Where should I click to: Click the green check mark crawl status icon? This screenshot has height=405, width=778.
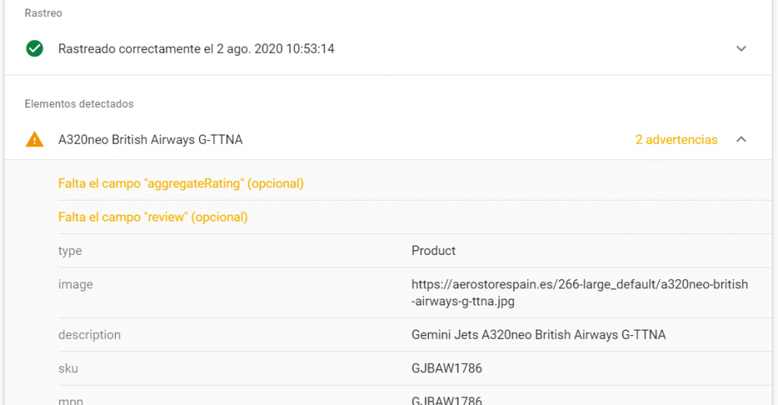[34, 49]
